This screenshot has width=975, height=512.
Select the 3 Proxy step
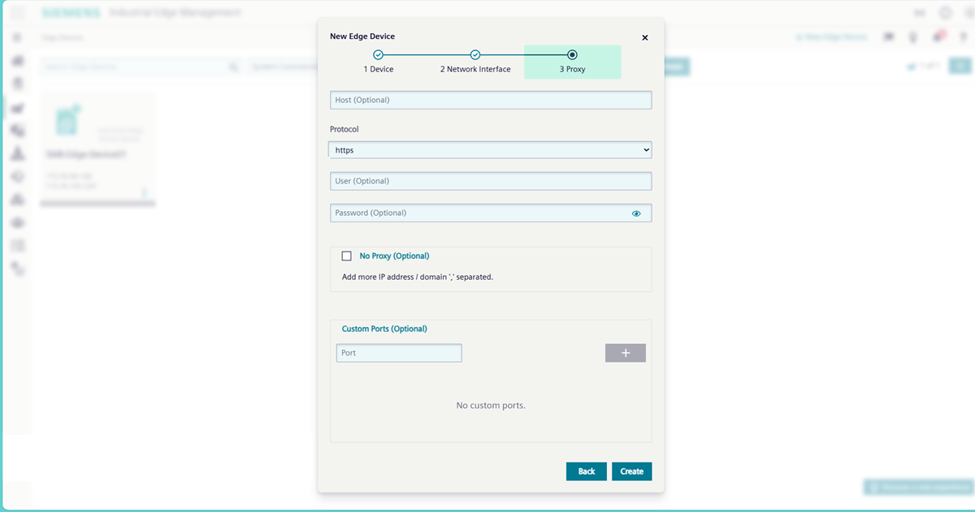tap(572, 61)
